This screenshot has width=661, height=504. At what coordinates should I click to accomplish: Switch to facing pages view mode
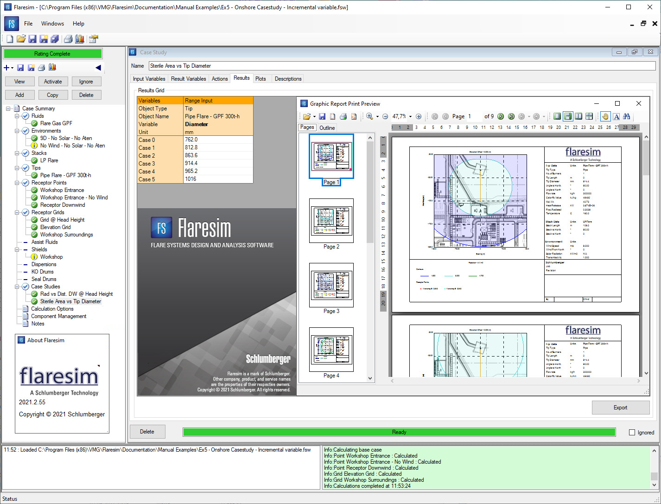coord(578,116)
